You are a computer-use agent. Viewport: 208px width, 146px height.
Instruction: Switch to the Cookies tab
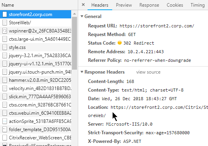175,5
